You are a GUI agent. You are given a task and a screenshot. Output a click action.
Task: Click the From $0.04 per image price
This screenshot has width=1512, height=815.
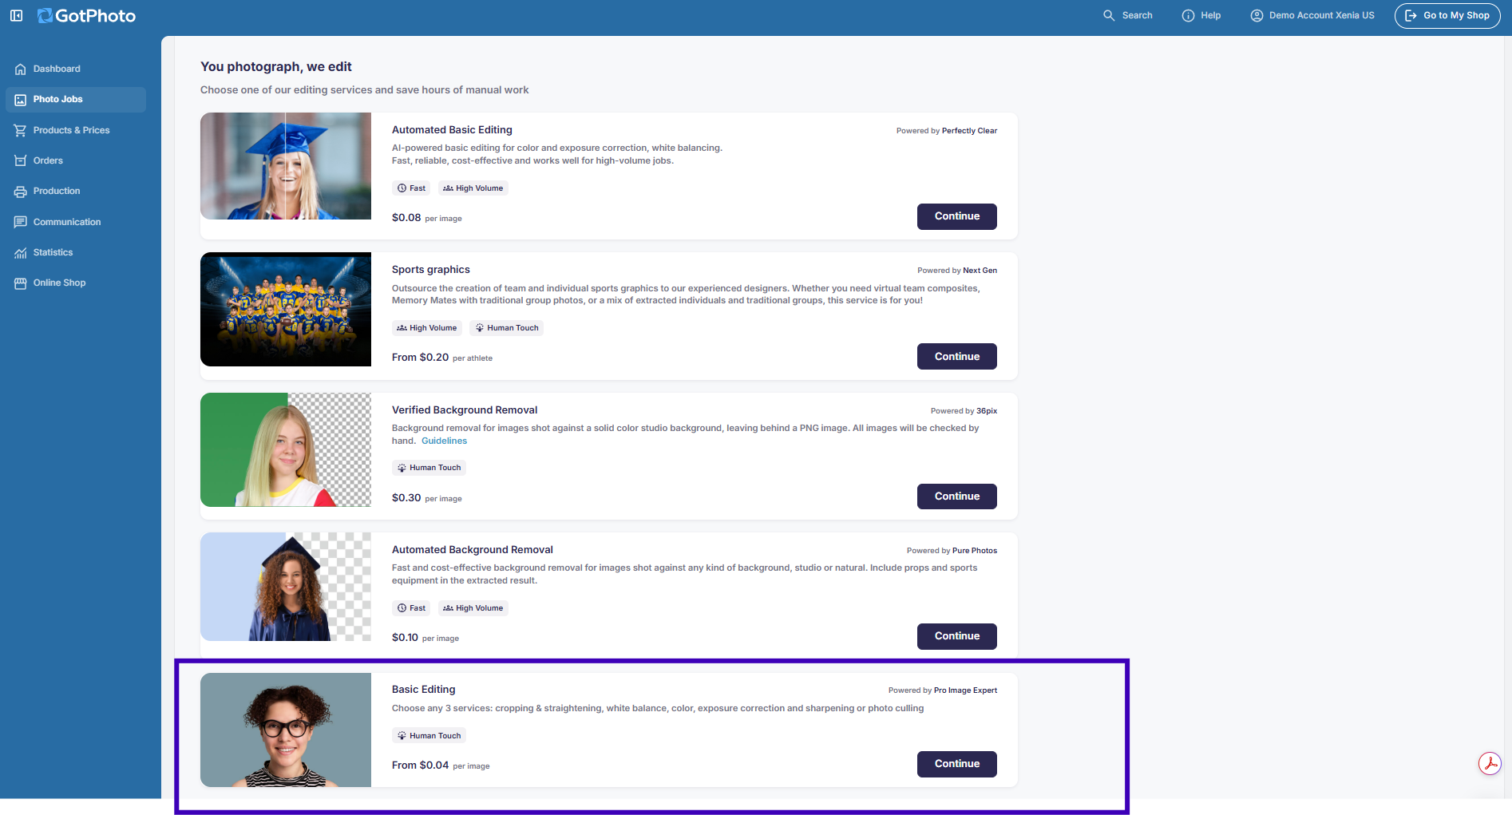pos(441,766)
